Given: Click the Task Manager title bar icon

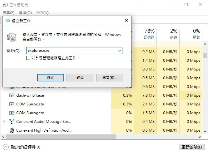Looking at the screenshot, I should tap(5, 5).
